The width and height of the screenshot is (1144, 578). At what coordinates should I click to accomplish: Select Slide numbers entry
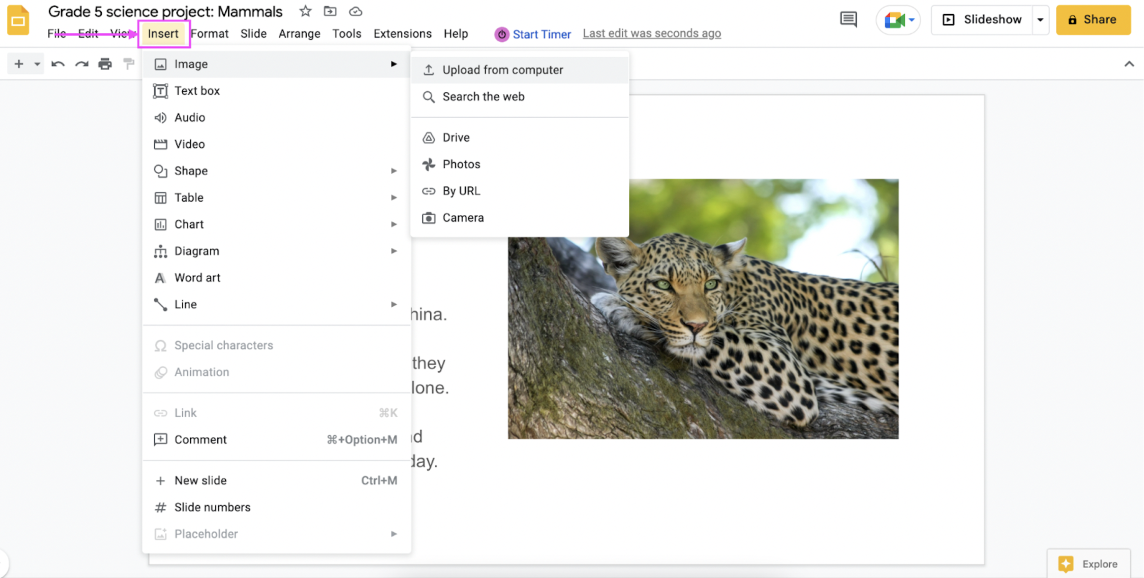tap(276, 507)
